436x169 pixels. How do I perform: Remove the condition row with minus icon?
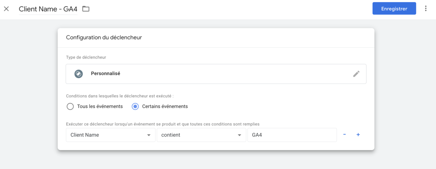[344, 135]
